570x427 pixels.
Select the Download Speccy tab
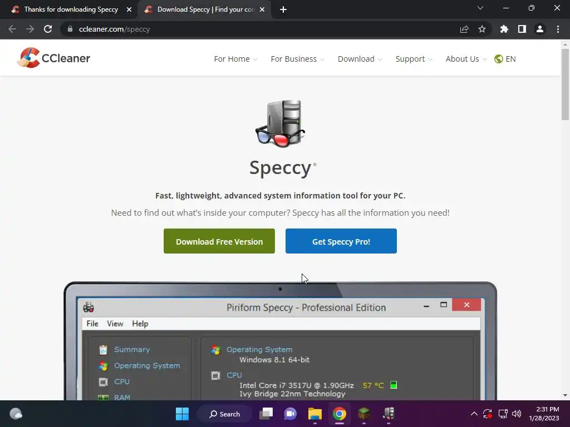[x=205, y=9]
